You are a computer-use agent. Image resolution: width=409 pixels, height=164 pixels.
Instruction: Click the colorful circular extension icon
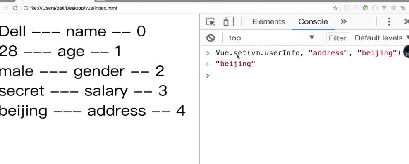[x=365, y=8]
